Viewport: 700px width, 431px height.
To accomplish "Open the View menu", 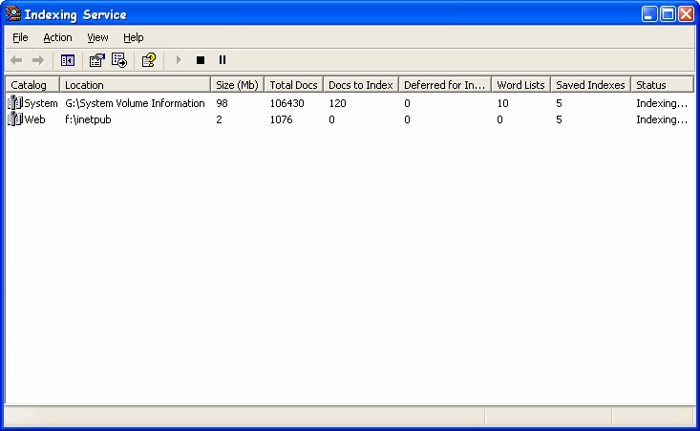I will [97, 37].
